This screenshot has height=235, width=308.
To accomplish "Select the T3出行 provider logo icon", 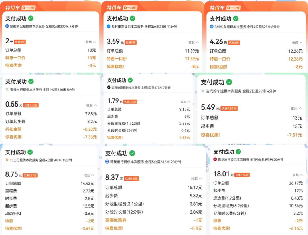I will point(7,160).
